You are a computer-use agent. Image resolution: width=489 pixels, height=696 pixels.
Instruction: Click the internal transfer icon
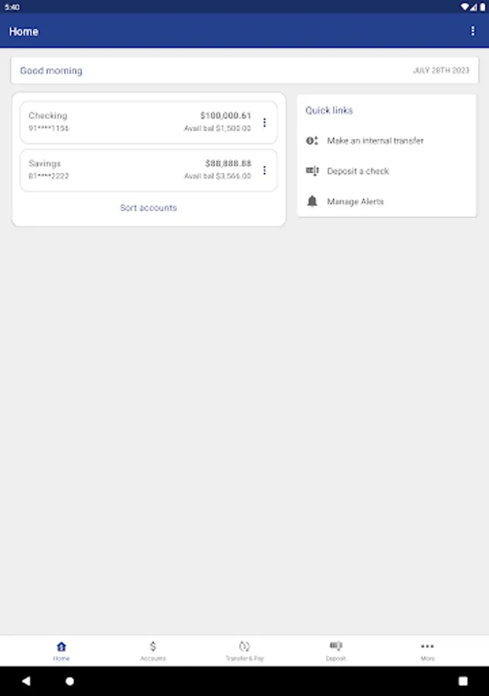coord(312,141)
